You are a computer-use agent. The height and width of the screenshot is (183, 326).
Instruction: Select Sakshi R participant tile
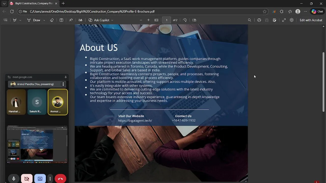(37, 102)
